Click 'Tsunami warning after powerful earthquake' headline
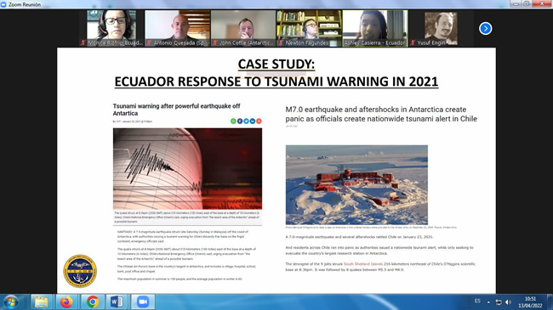The height and width of the screenshot is (310, 553). [176, 110]
